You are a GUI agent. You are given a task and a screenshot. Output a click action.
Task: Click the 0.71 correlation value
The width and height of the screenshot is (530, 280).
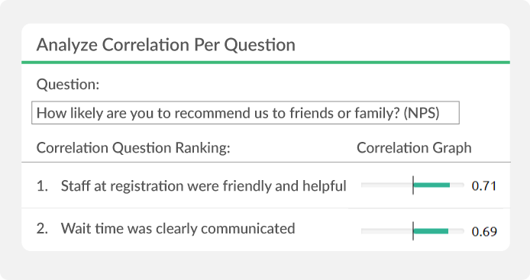pyautogui.click(x=484, y=185)
